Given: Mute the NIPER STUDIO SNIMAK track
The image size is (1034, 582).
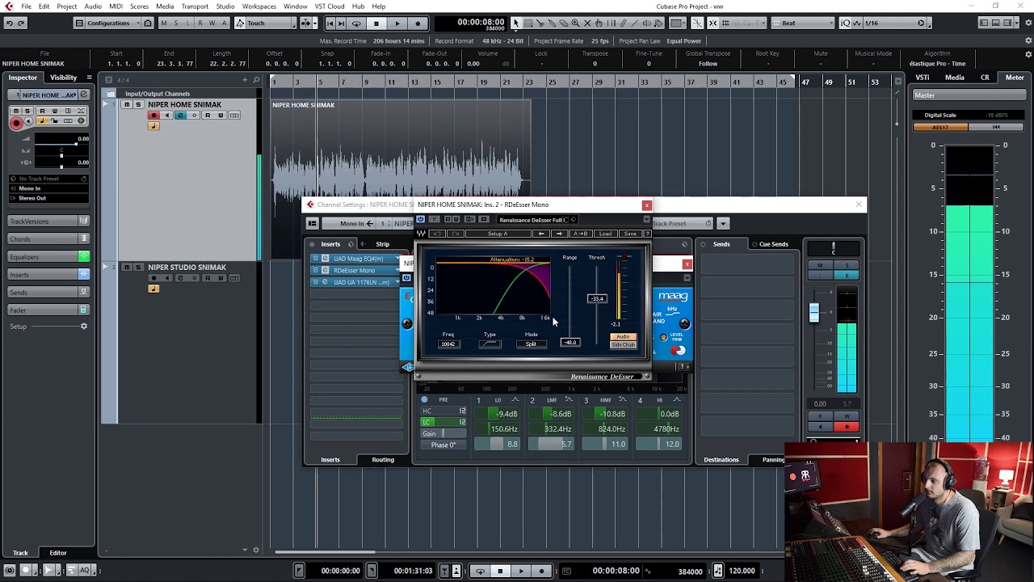Looking at the screenshot, I should coord(127,268).
